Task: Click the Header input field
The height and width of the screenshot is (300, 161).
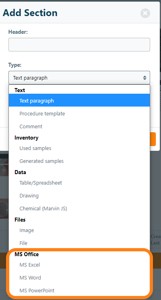Action: coord(79,45)
